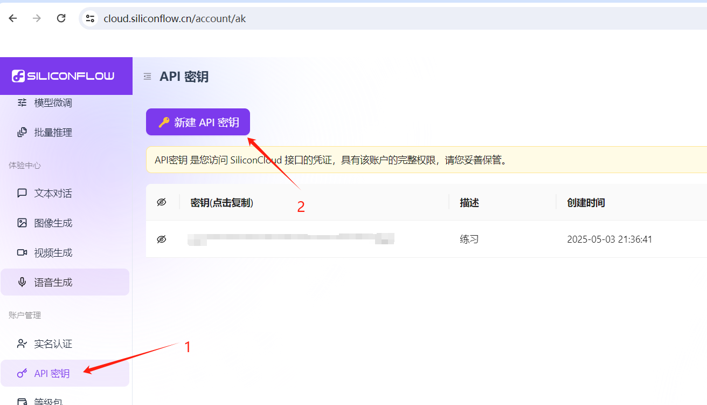Click the browser forward arrow
Viewport: 707px width, 405px height.
click(37, 18)
